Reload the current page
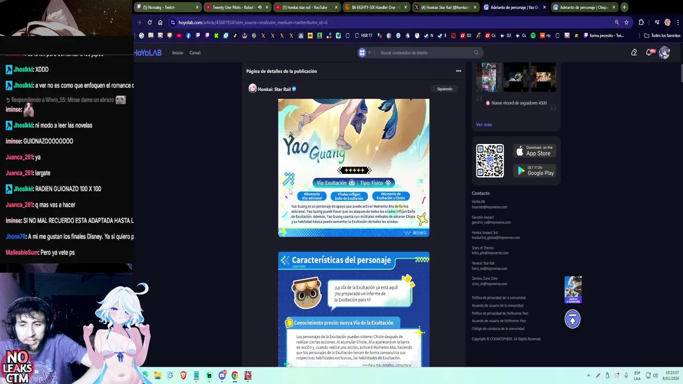 (x=149, y=22)
